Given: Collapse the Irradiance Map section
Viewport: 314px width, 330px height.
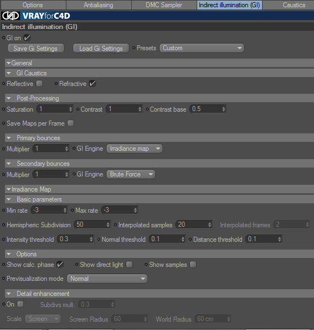Looking at the screenshot, I should [x=8, y=189].
